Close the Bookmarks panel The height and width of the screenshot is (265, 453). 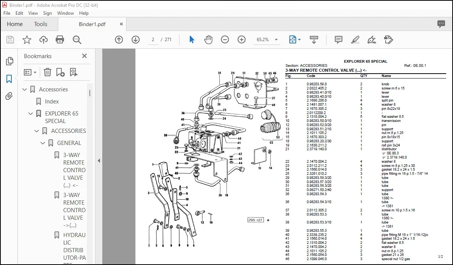(x=84, y=56)
